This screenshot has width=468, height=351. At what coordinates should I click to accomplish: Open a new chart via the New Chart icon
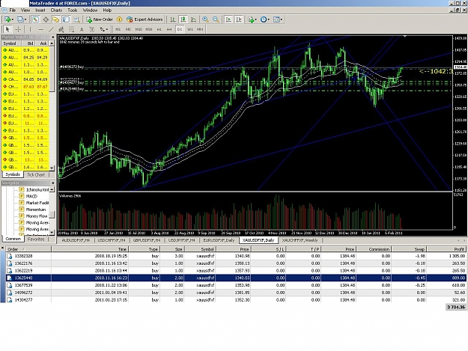click(8, 19)
